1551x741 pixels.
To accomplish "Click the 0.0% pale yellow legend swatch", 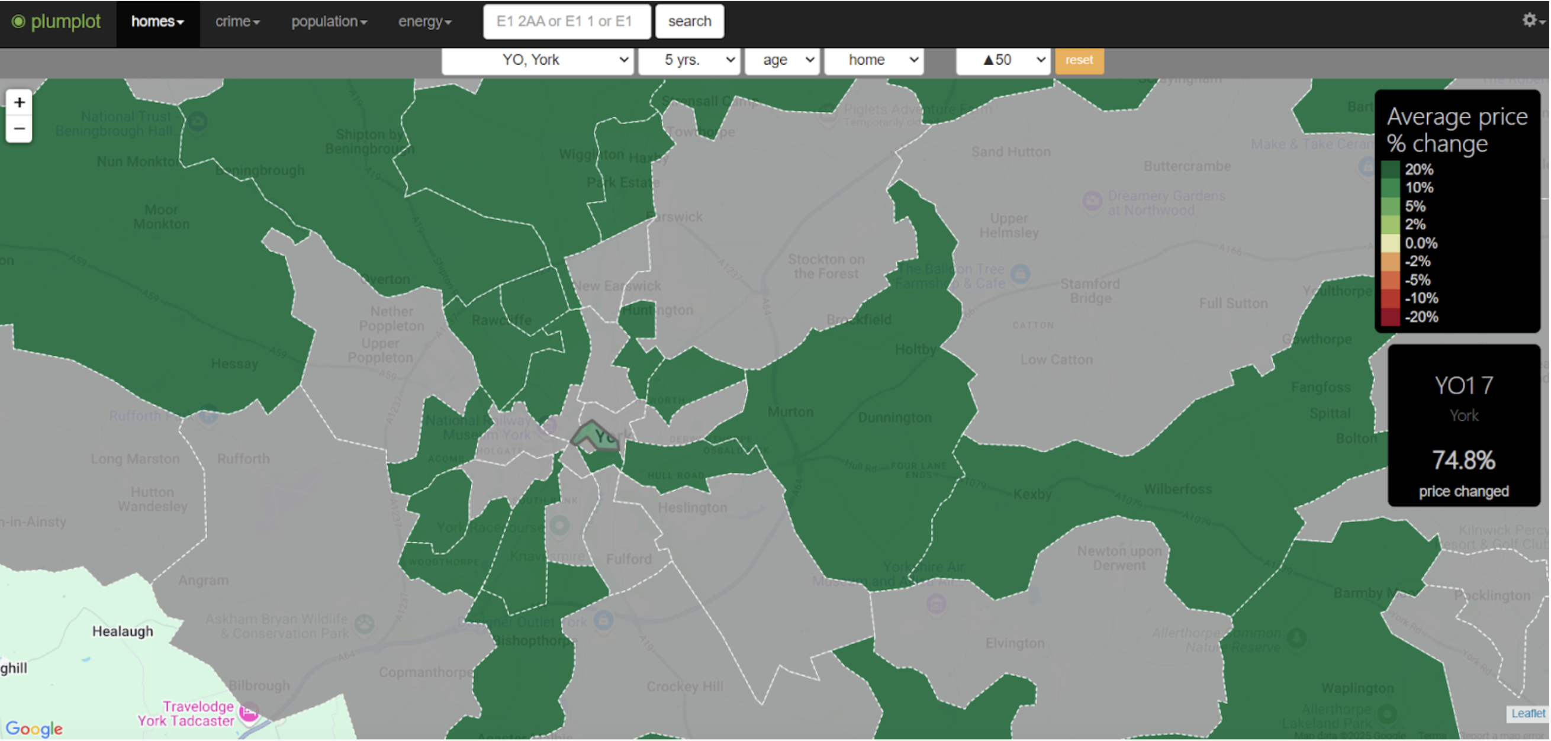I will point(1390,243).
